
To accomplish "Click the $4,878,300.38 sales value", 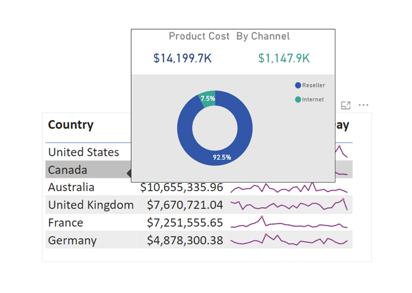I will (184, 240).
